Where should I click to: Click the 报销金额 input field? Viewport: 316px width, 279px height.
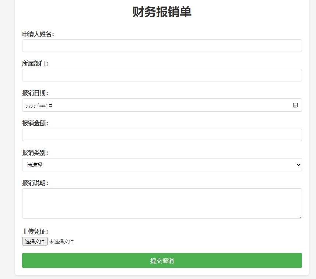(x=162, y=135)
